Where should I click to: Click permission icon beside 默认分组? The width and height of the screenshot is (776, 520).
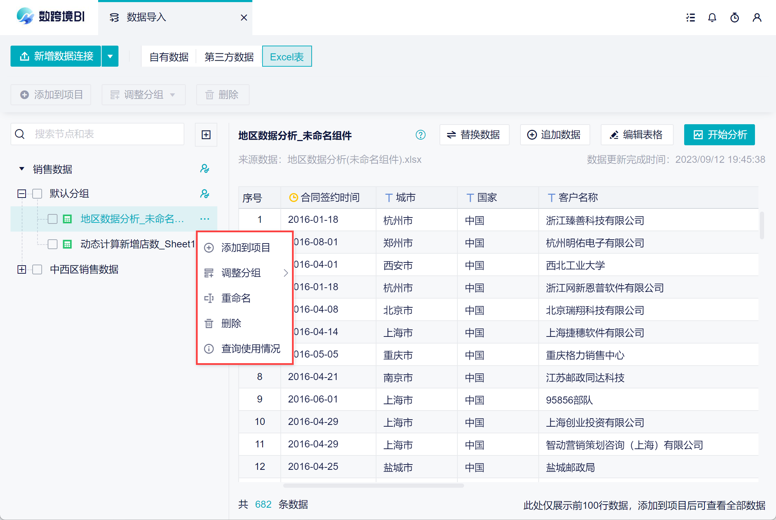tap(204, 194)
